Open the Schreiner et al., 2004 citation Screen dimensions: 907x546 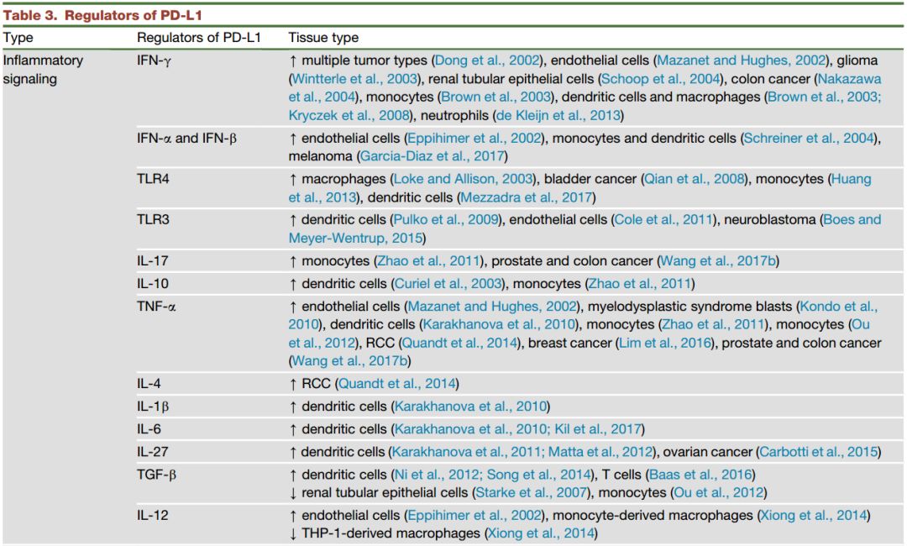(809, 139)
